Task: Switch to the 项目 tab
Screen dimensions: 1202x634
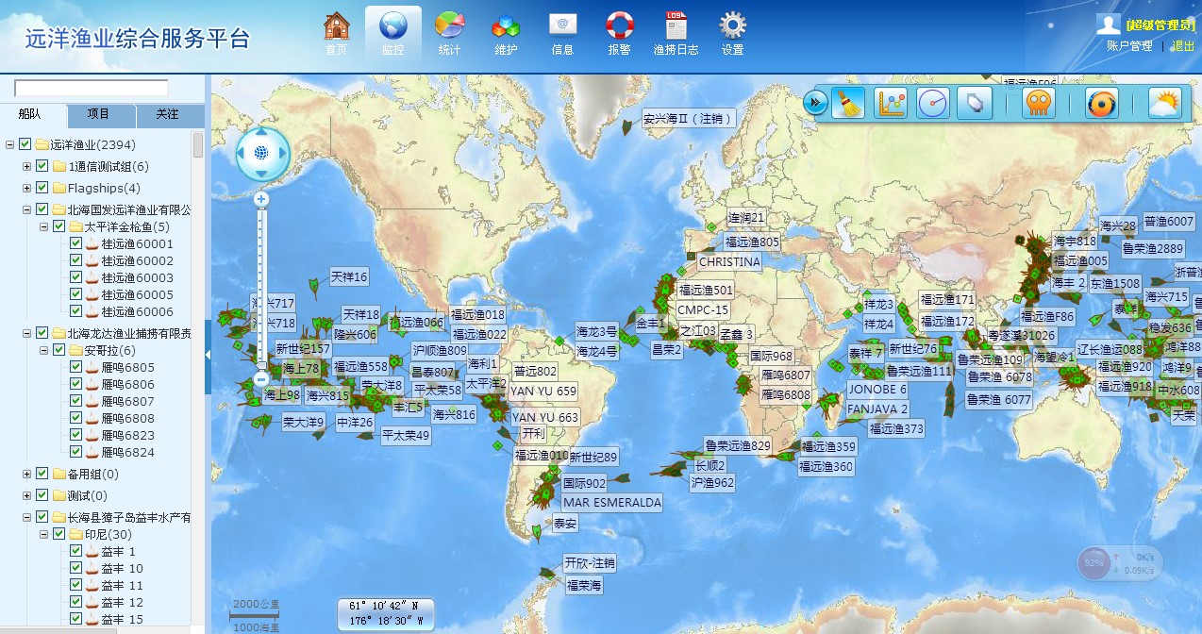Action: [x=99, y=115]
